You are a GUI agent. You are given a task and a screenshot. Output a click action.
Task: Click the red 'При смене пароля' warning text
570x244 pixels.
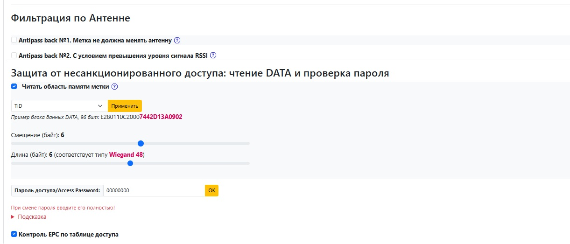[x=63, y=208]
